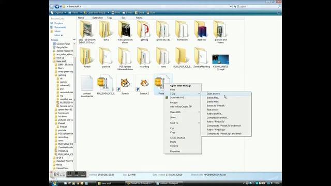Open the Dropbox favorite link
Viewport: 331px width, 186px height.
[56, 23]
